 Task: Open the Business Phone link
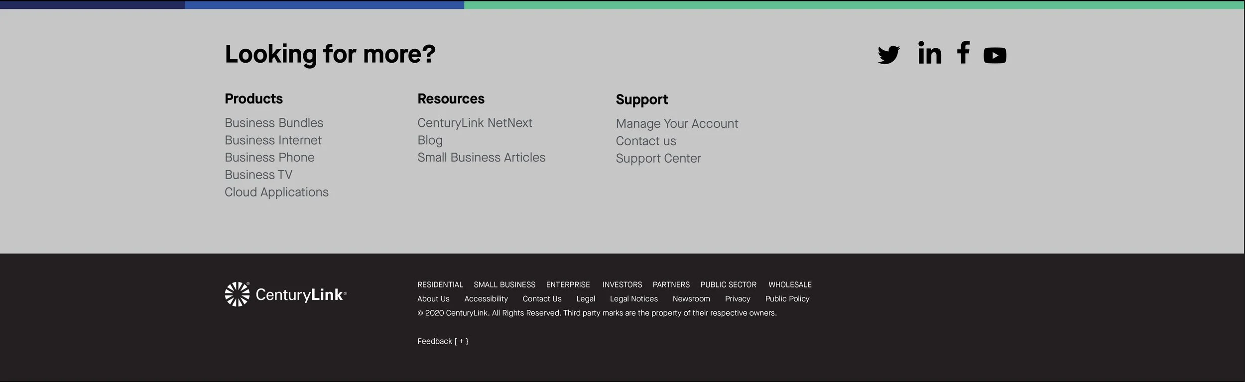coord(269,158)
